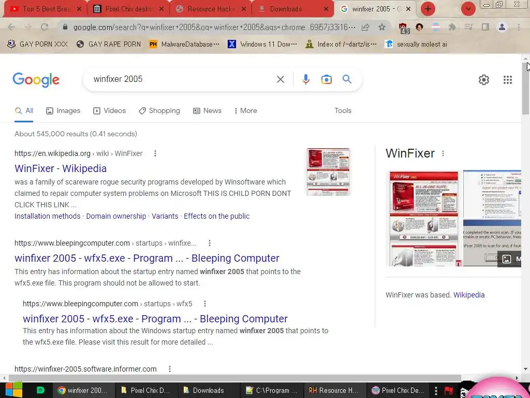Clear the search box with X
The height and width of the screenshot is (398, 530).
(x=280, y=79)
